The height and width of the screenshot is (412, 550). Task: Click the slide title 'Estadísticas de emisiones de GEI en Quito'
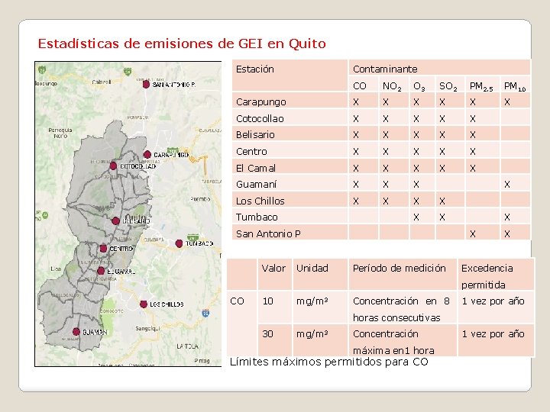pyautogui.click(x=182, y=43)
